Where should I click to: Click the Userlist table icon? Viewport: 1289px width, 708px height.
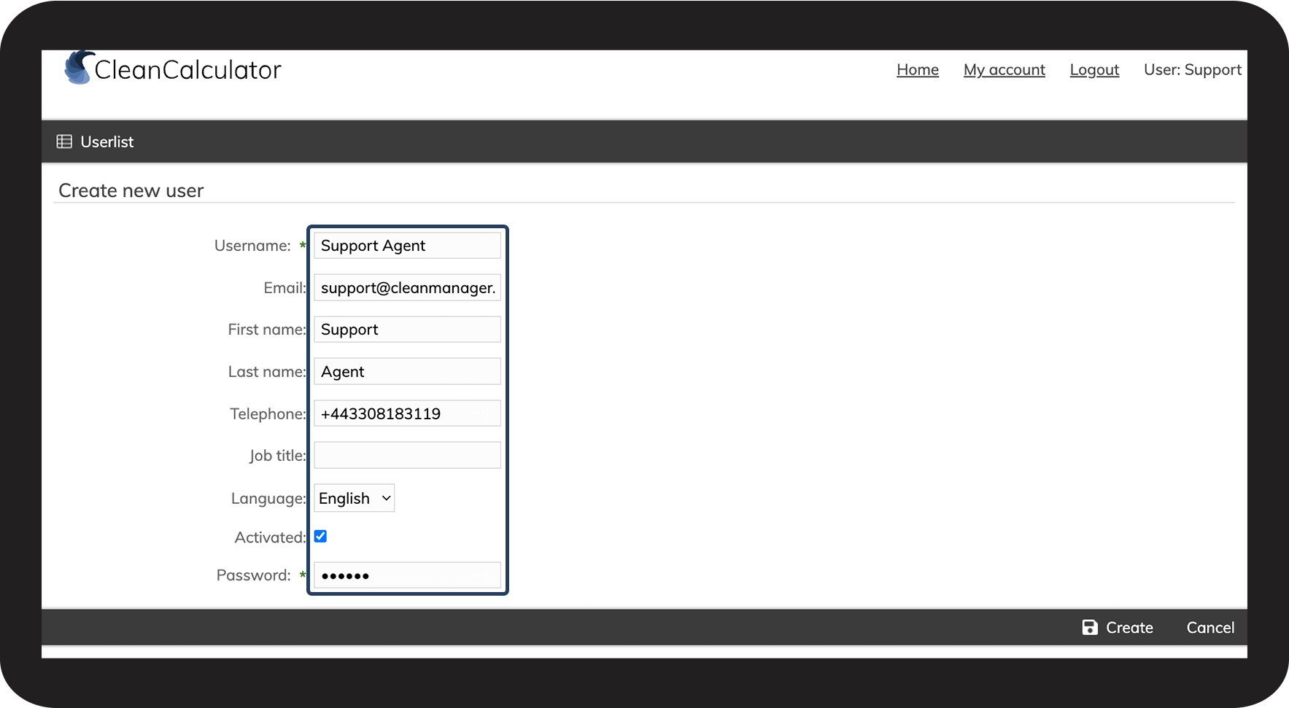(x=64, y=141)
